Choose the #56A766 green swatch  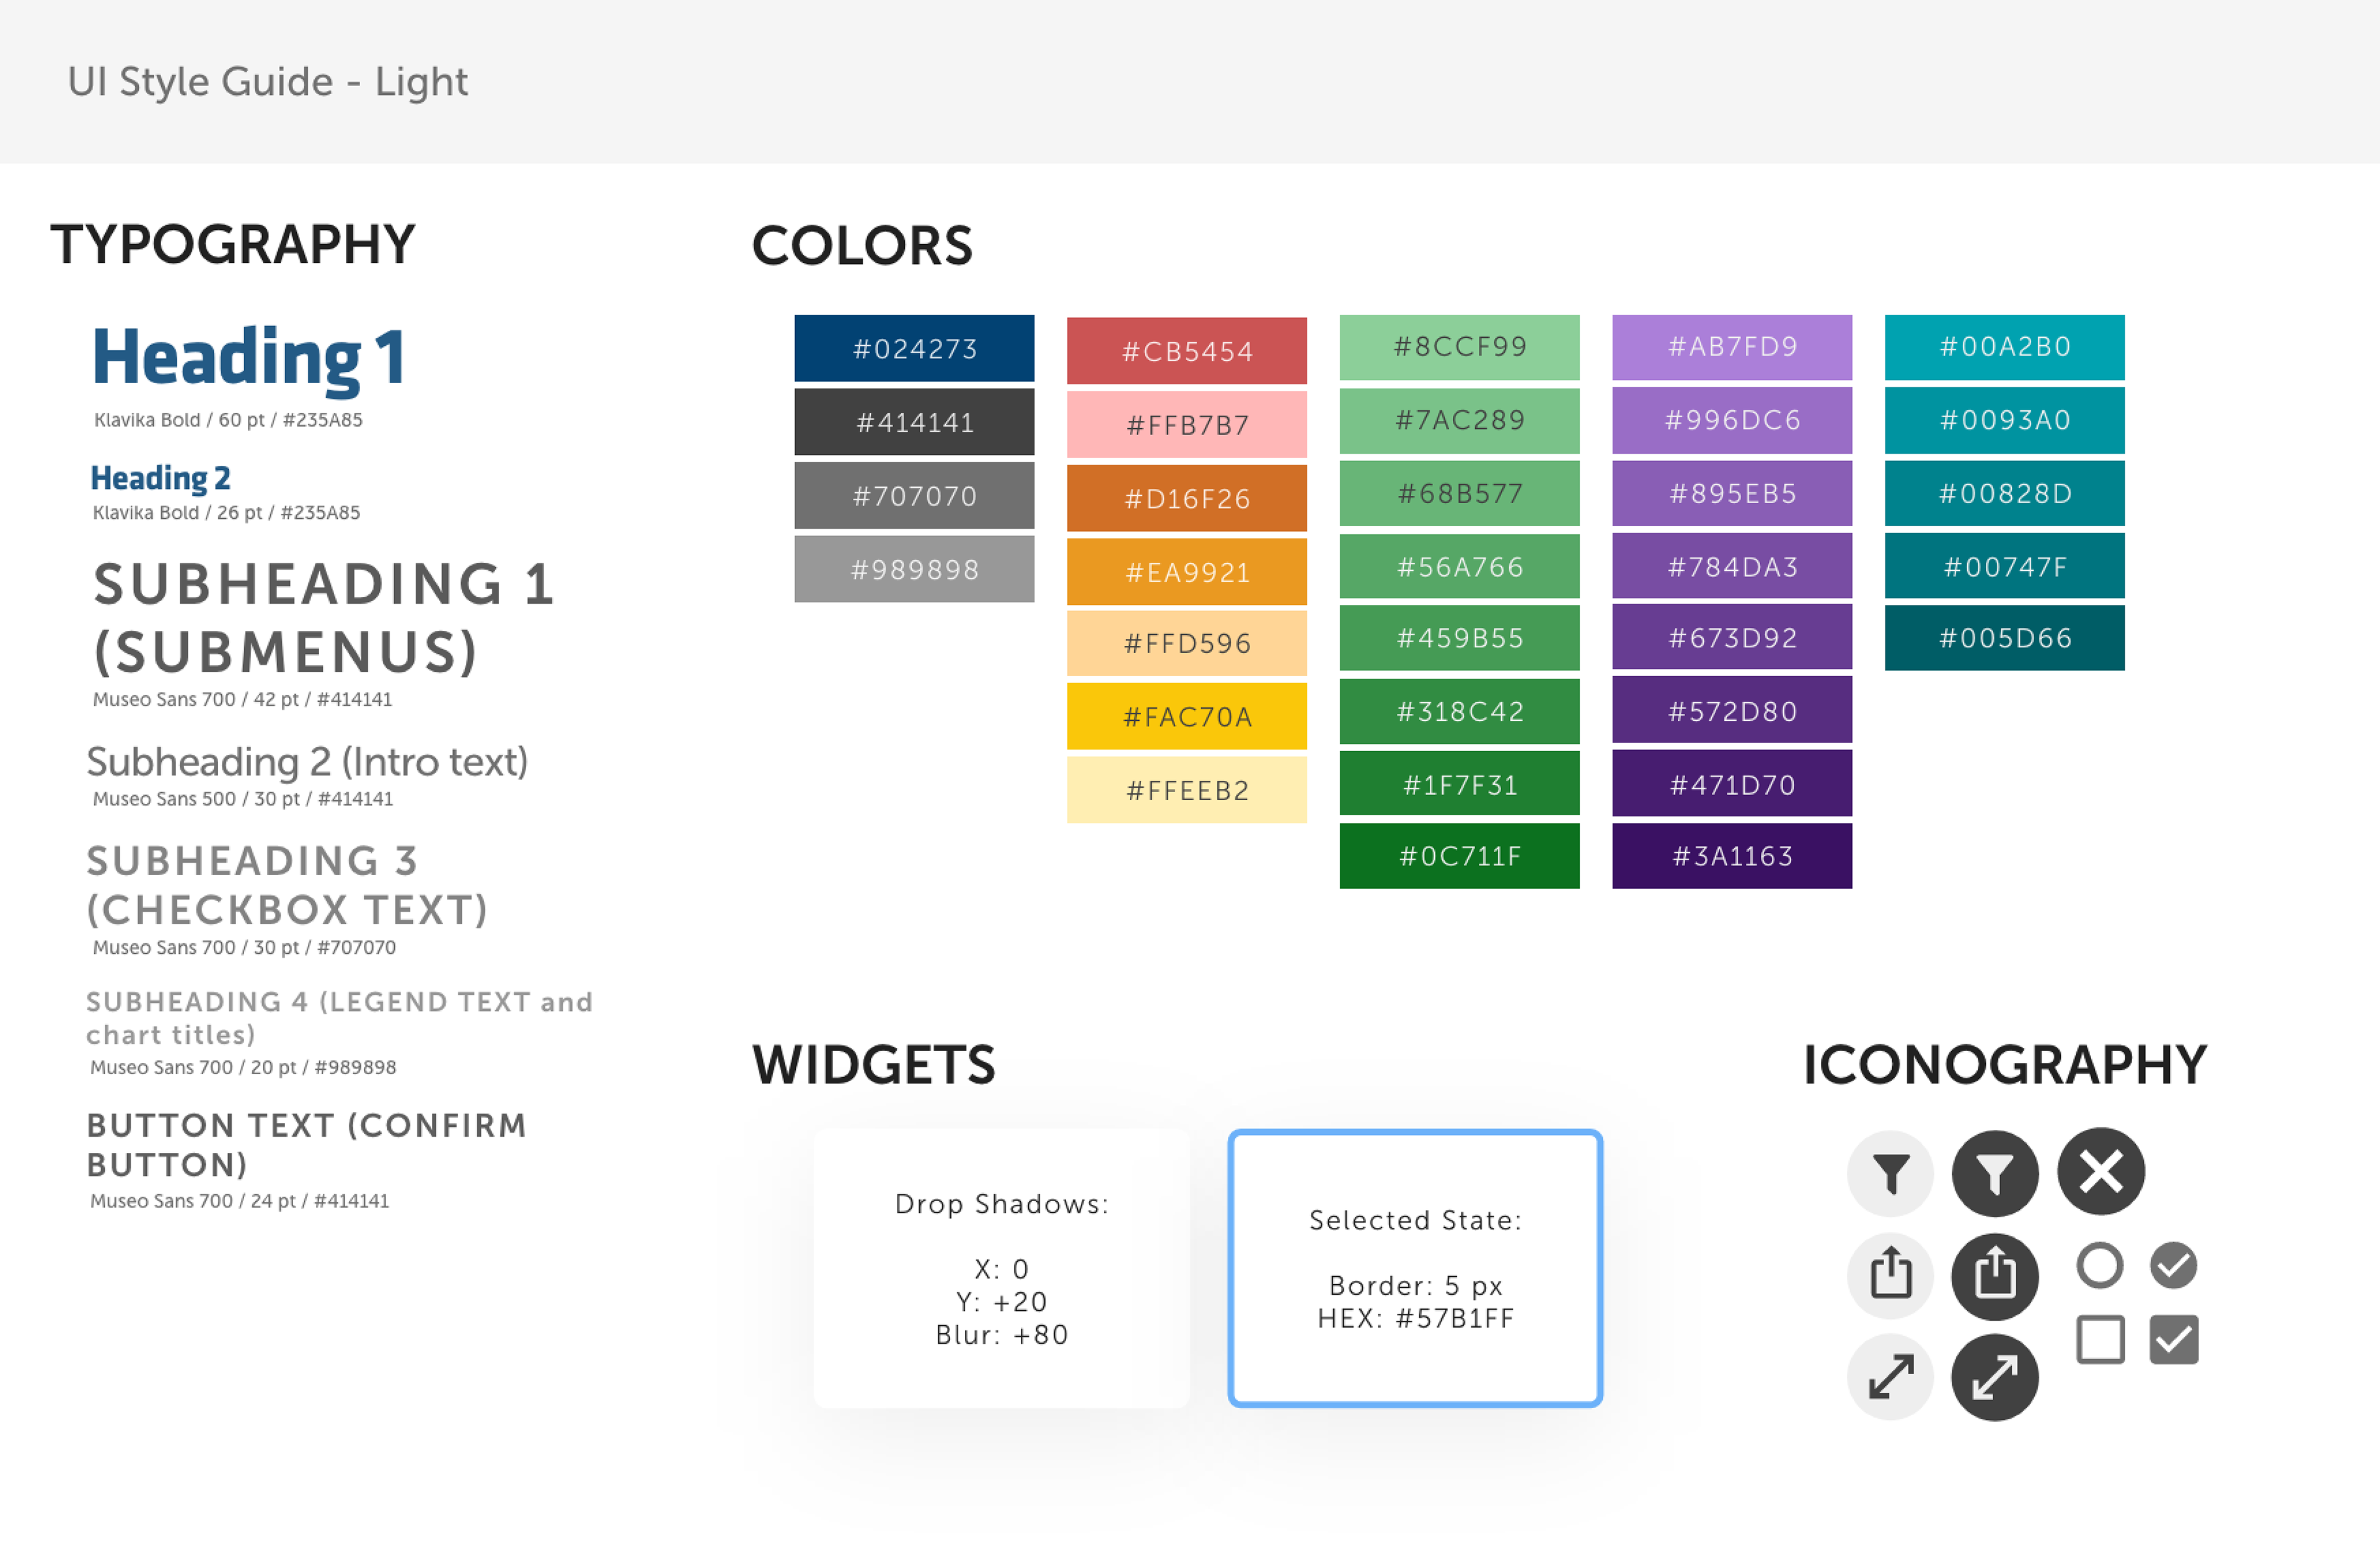pos(1460,566)
